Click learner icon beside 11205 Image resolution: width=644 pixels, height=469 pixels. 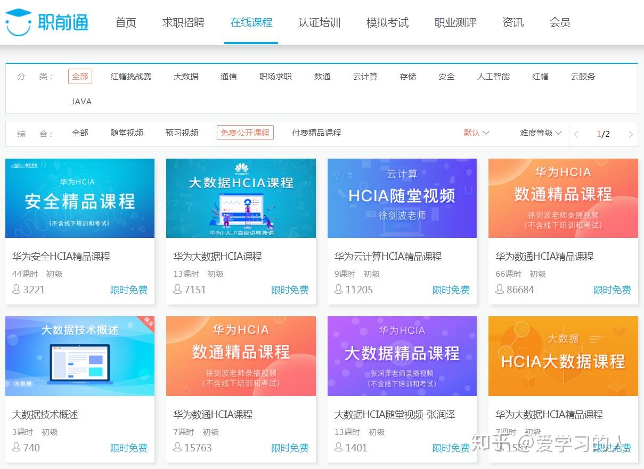point(339,289)
